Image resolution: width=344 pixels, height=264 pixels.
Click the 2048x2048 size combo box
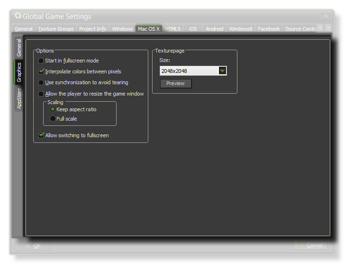tap(189, 71)
